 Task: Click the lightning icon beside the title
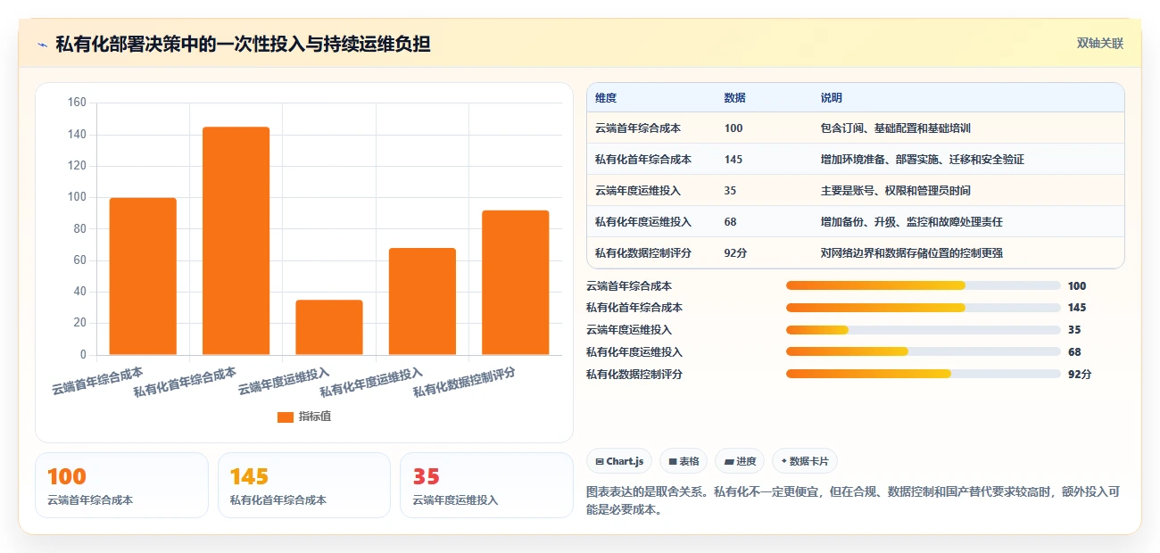click(x=42, y=44)
